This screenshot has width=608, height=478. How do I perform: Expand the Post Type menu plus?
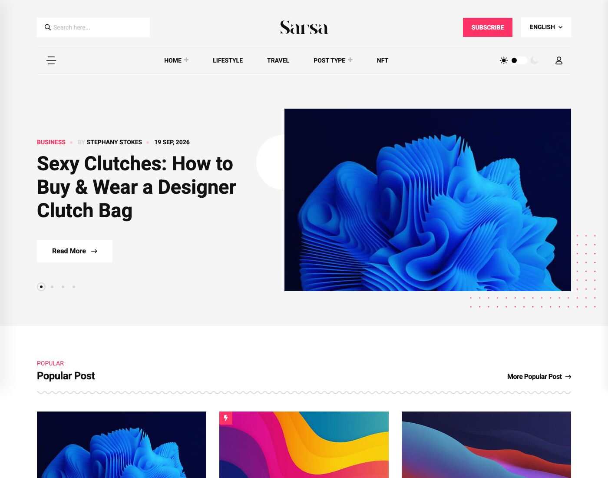point(350,60)
